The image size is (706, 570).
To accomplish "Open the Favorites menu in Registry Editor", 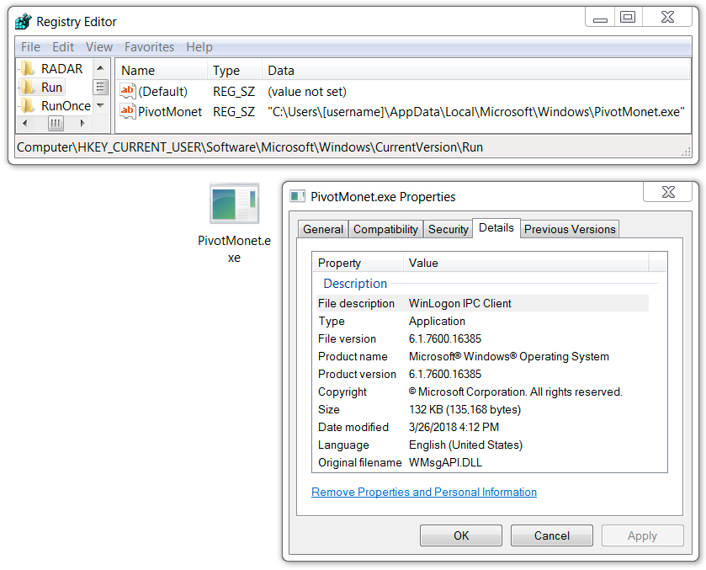I will (150, 47).
